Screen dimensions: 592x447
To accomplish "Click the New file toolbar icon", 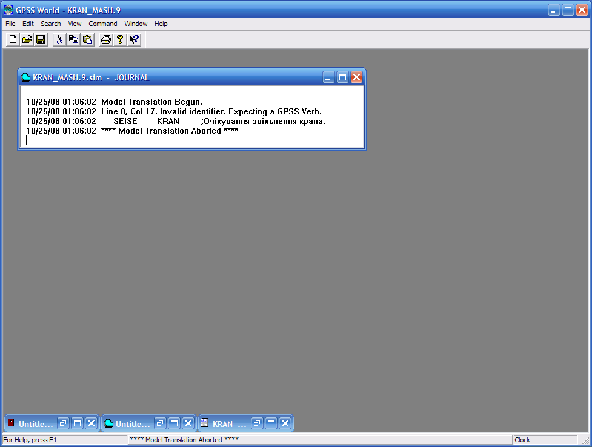I will [13, 39].
